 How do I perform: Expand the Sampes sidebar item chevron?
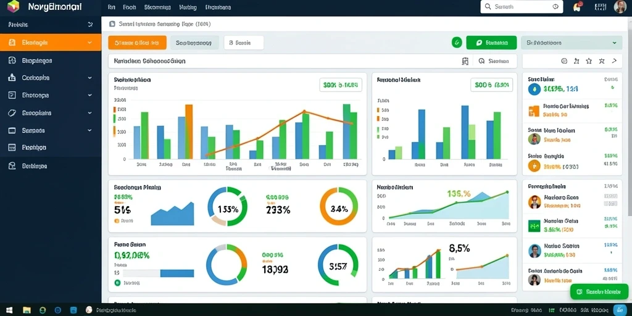coord(89,131)
